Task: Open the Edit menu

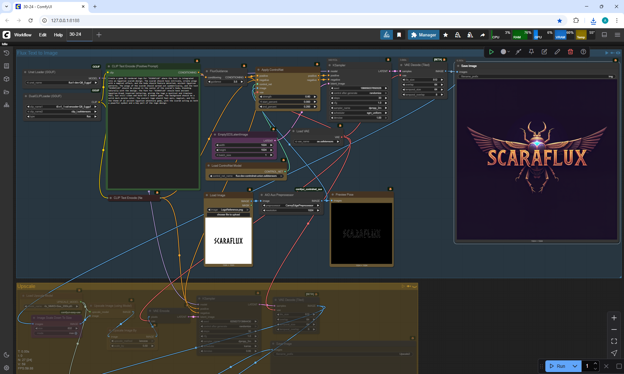Action: coord(43,35)
